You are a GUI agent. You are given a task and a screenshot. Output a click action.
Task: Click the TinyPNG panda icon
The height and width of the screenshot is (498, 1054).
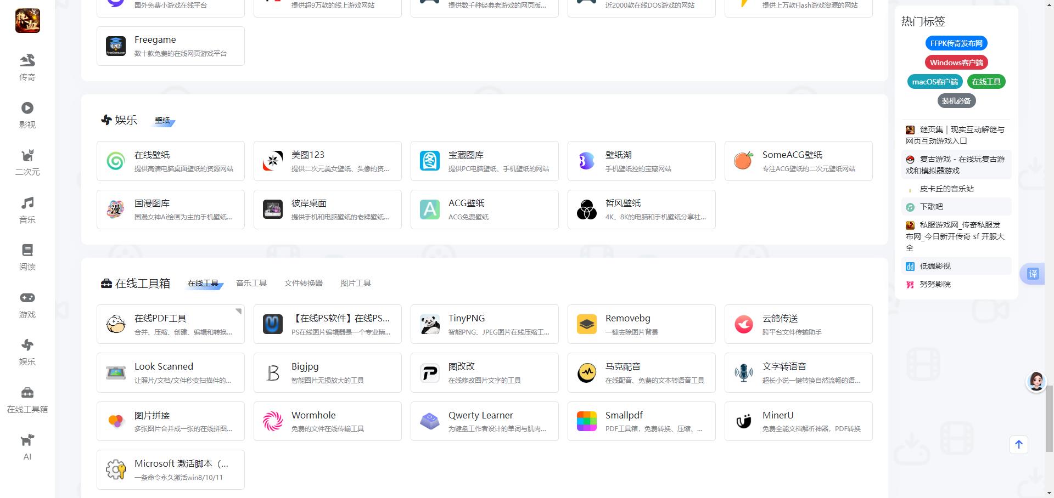tap(430, 325)
